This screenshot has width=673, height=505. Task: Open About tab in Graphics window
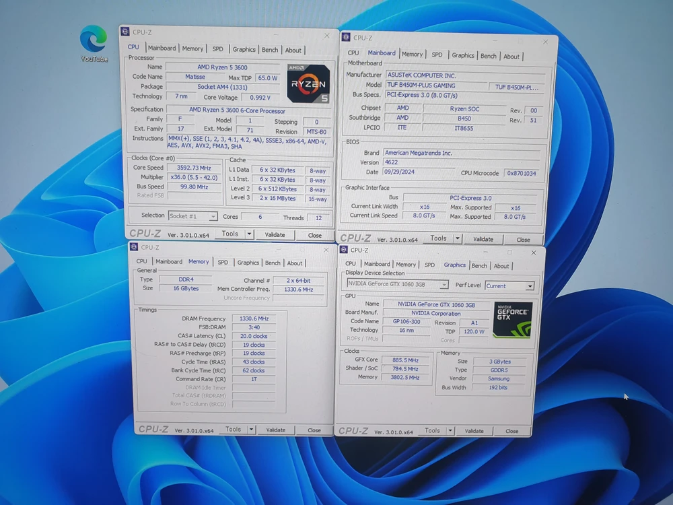click(x=501, y=266)
